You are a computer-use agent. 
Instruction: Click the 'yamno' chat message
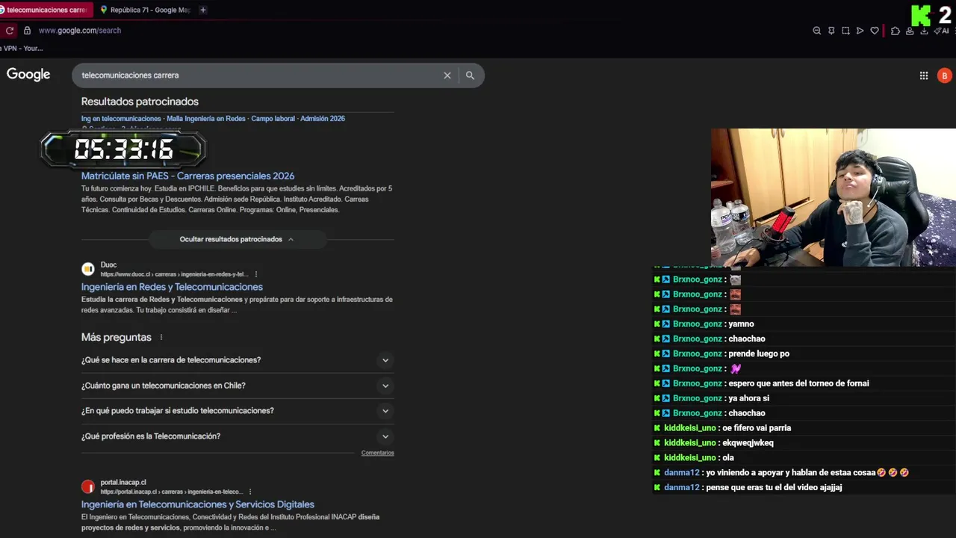(741, 324)
